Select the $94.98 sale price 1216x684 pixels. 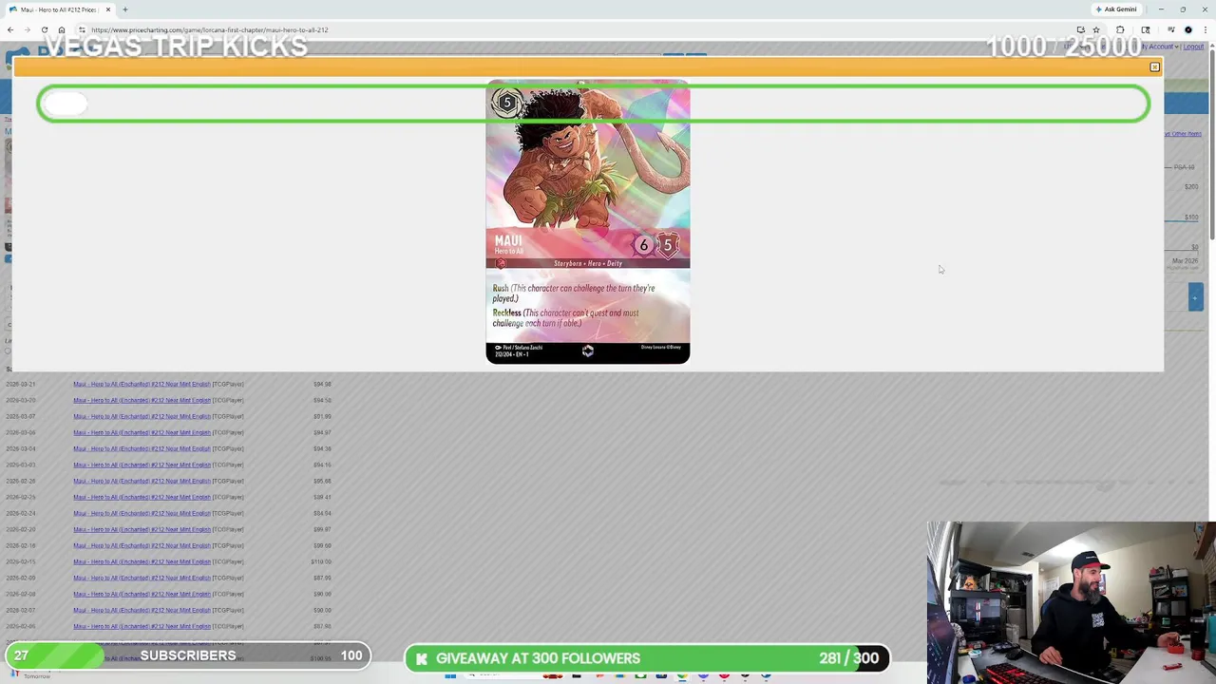322,384
